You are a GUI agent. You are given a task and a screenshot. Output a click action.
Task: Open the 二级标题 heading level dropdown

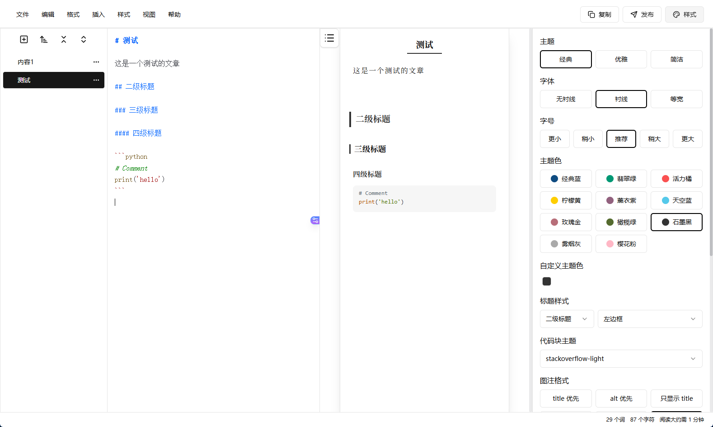pyautogui.click(x=567, y=319)
